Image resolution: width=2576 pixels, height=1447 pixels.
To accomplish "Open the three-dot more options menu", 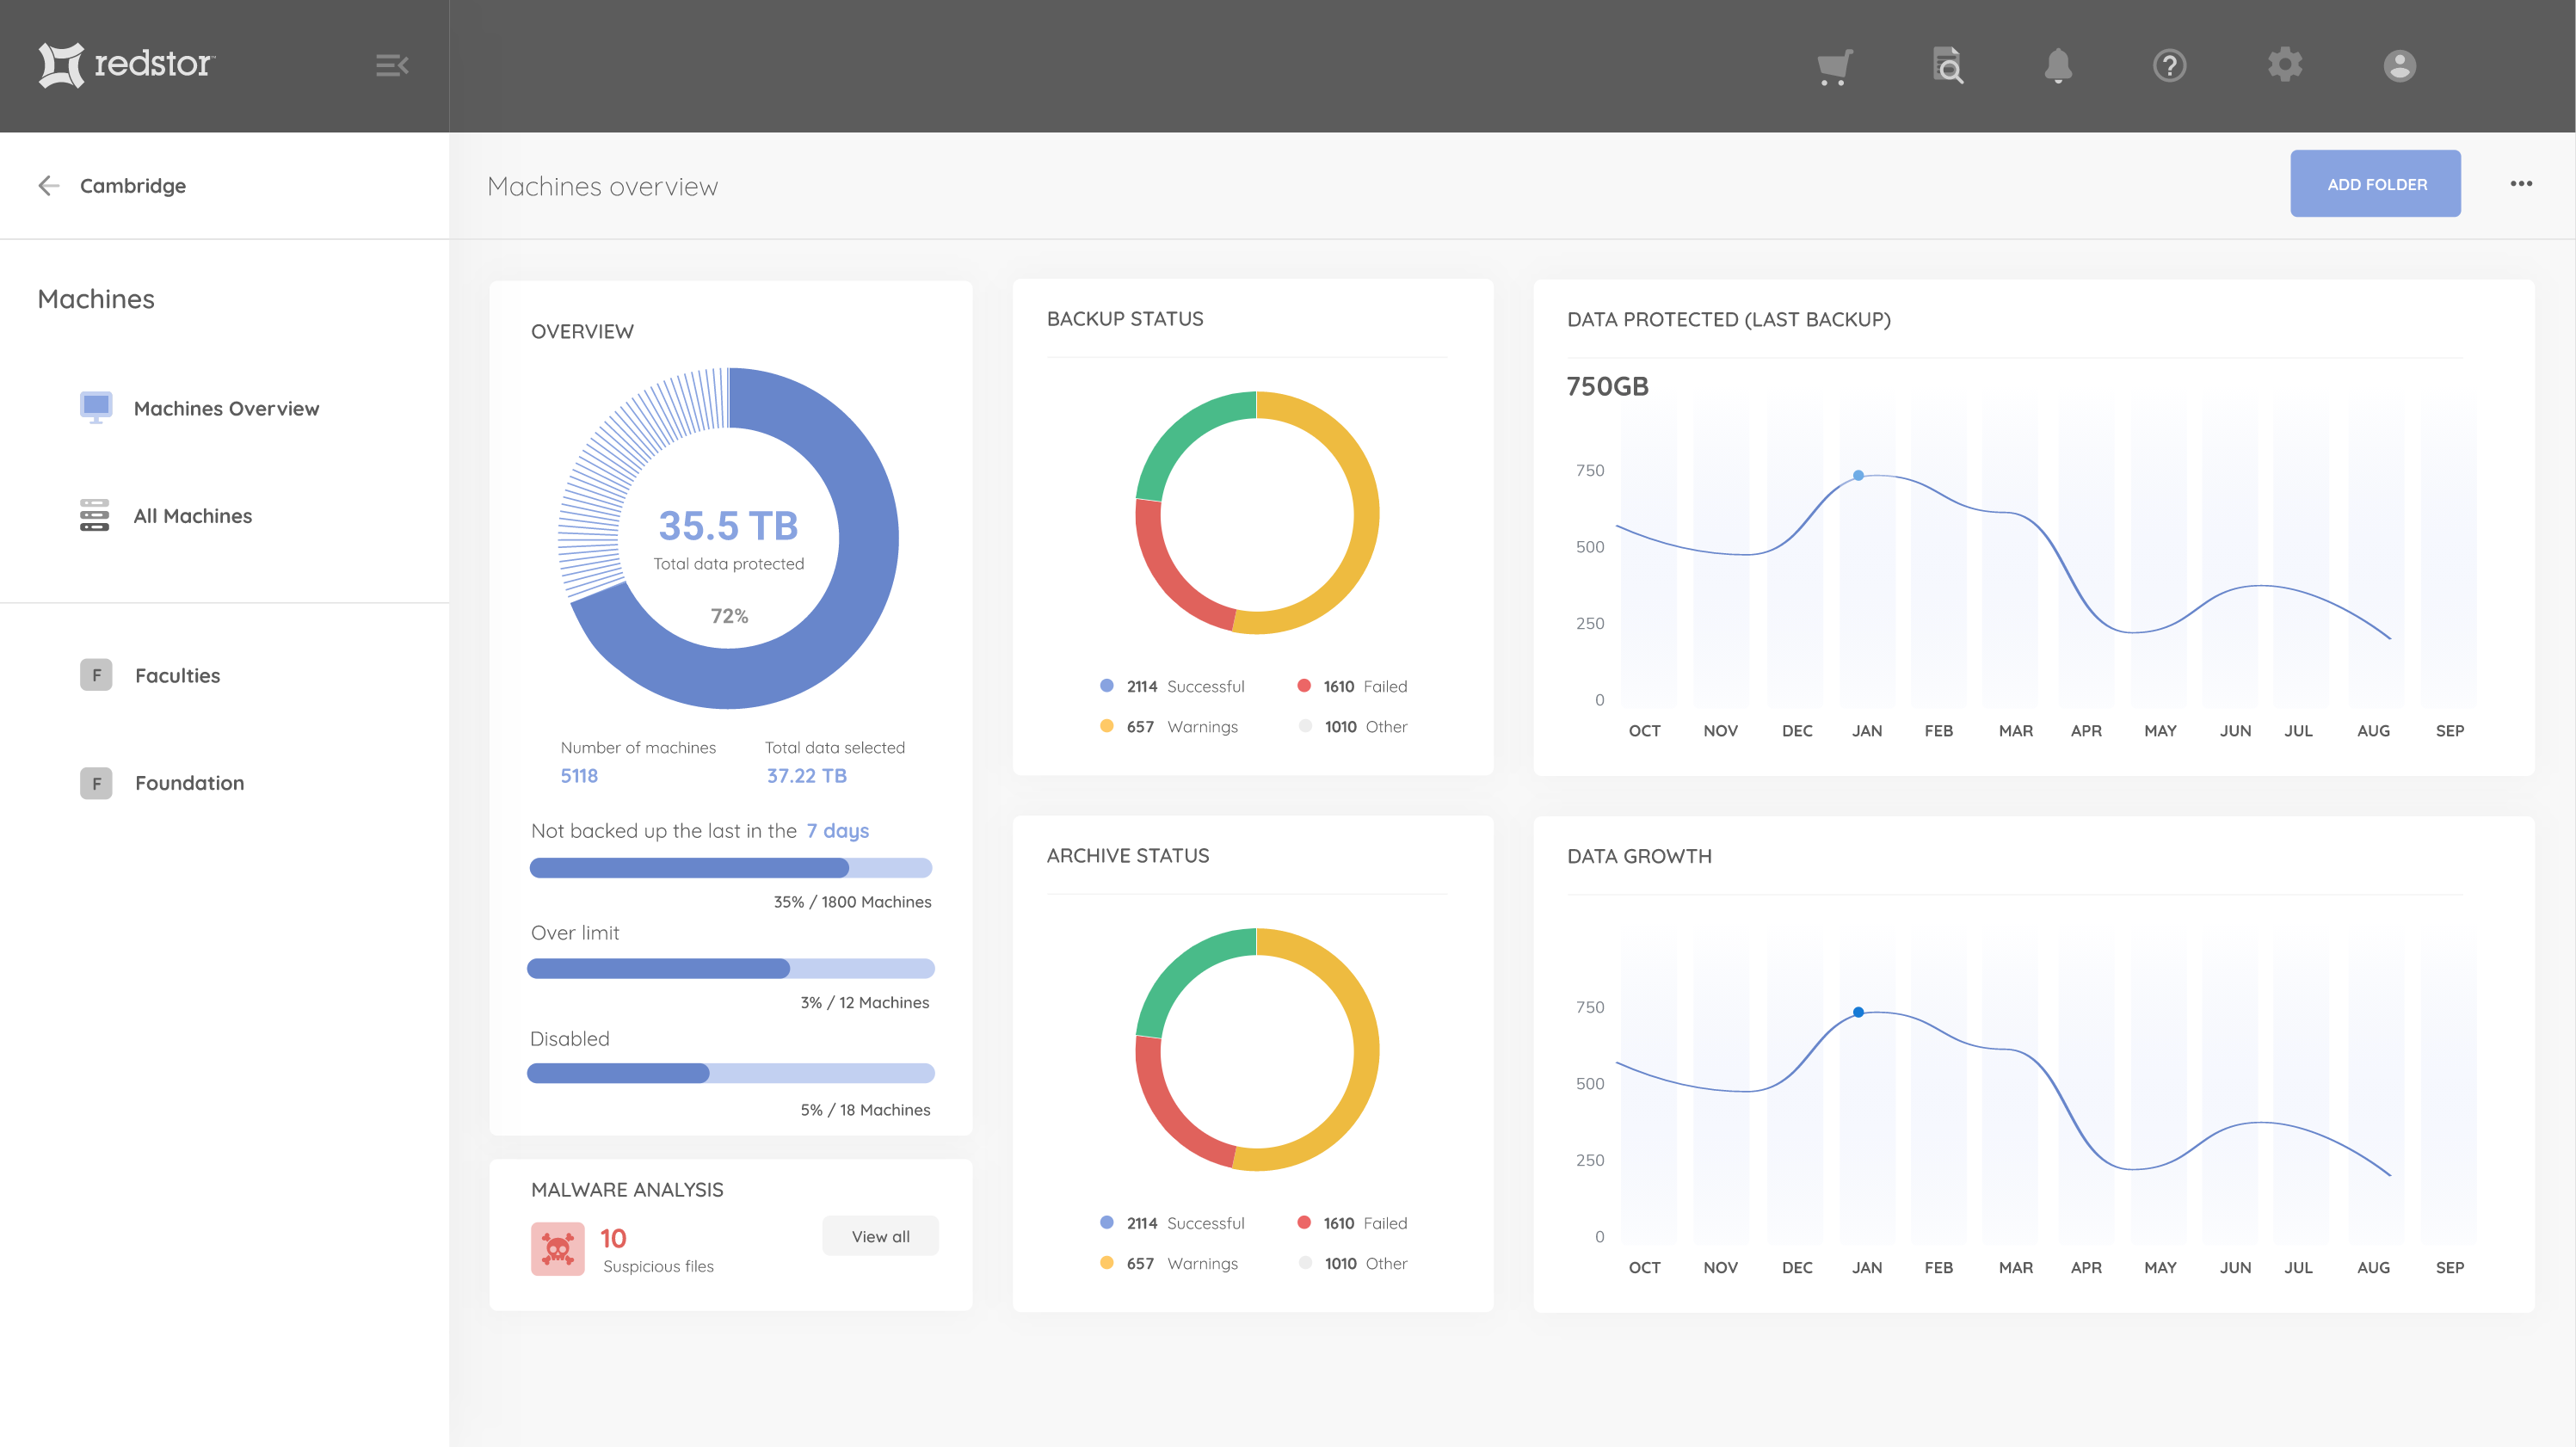I will click(x=2520, y=184).
